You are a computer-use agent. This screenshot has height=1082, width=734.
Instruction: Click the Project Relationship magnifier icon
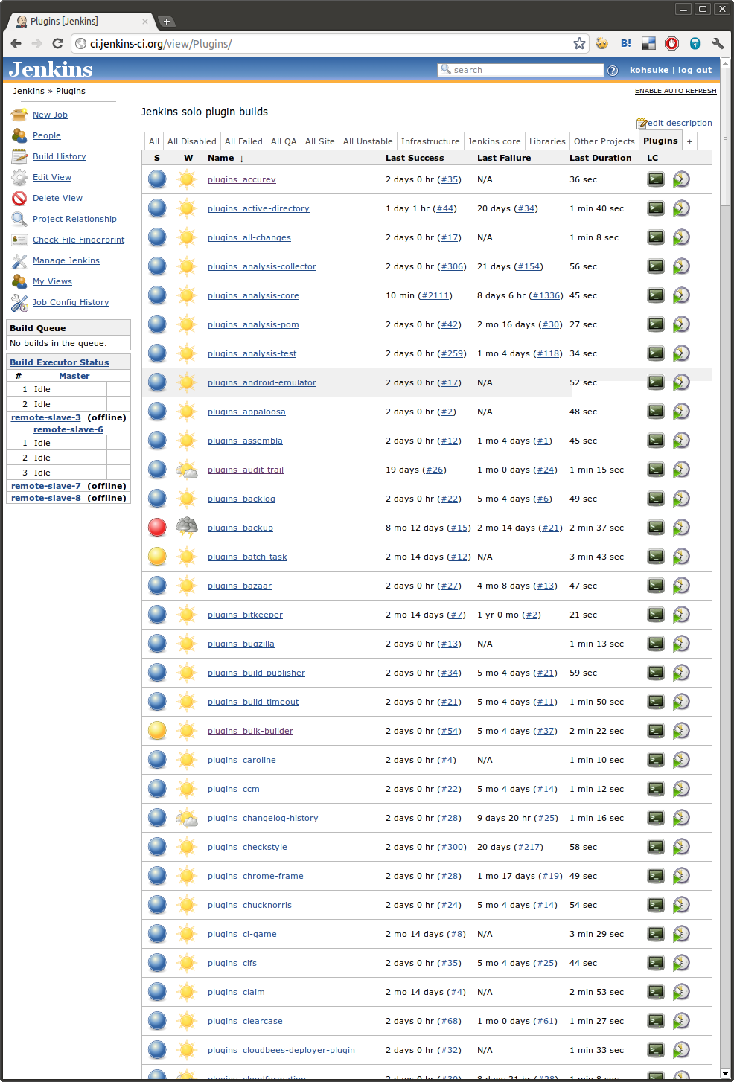19,219
